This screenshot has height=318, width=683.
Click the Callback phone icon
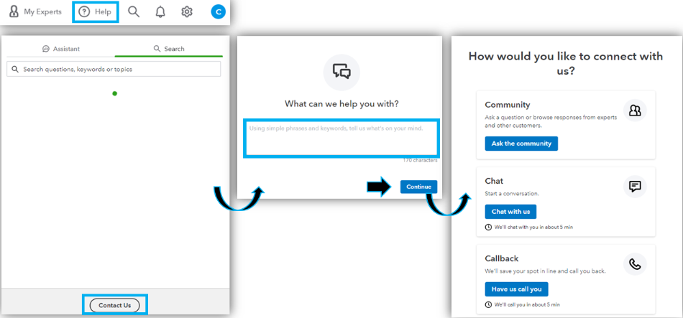pyautogui.click(x=635, y=263)
